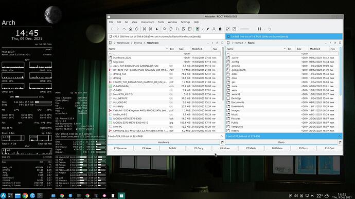The height and width of the screenshot is (199, 355).
Task: Expand dropdown next to pause button
Action: (264, 29)
